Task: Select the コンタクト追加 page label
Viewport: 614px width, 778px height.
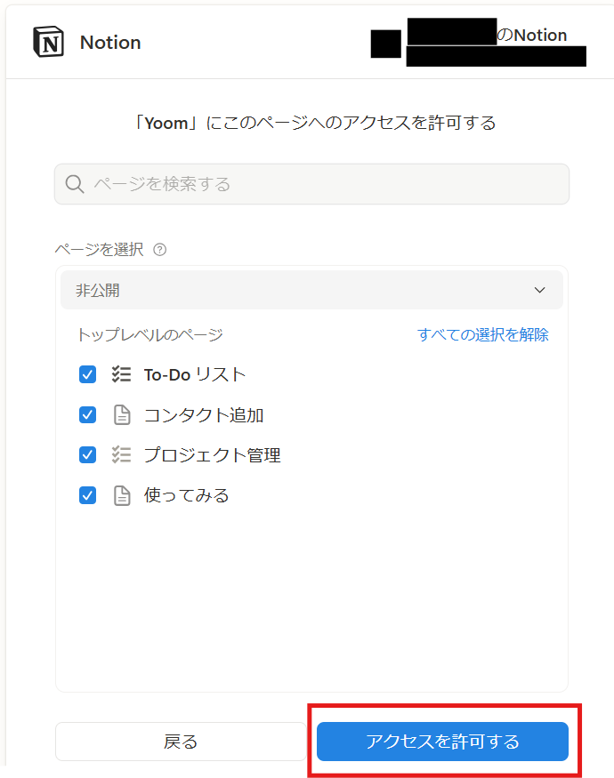Action: (x=204, y=415)
